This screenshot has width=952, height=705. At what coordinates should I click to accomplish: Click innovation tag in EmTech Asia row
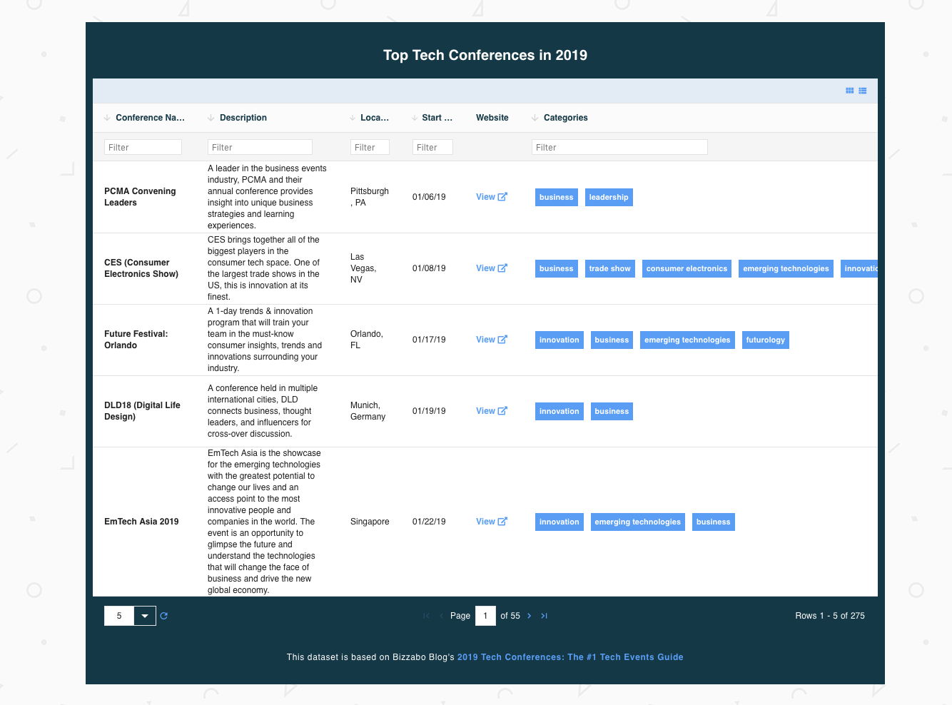tap(559, 522)
